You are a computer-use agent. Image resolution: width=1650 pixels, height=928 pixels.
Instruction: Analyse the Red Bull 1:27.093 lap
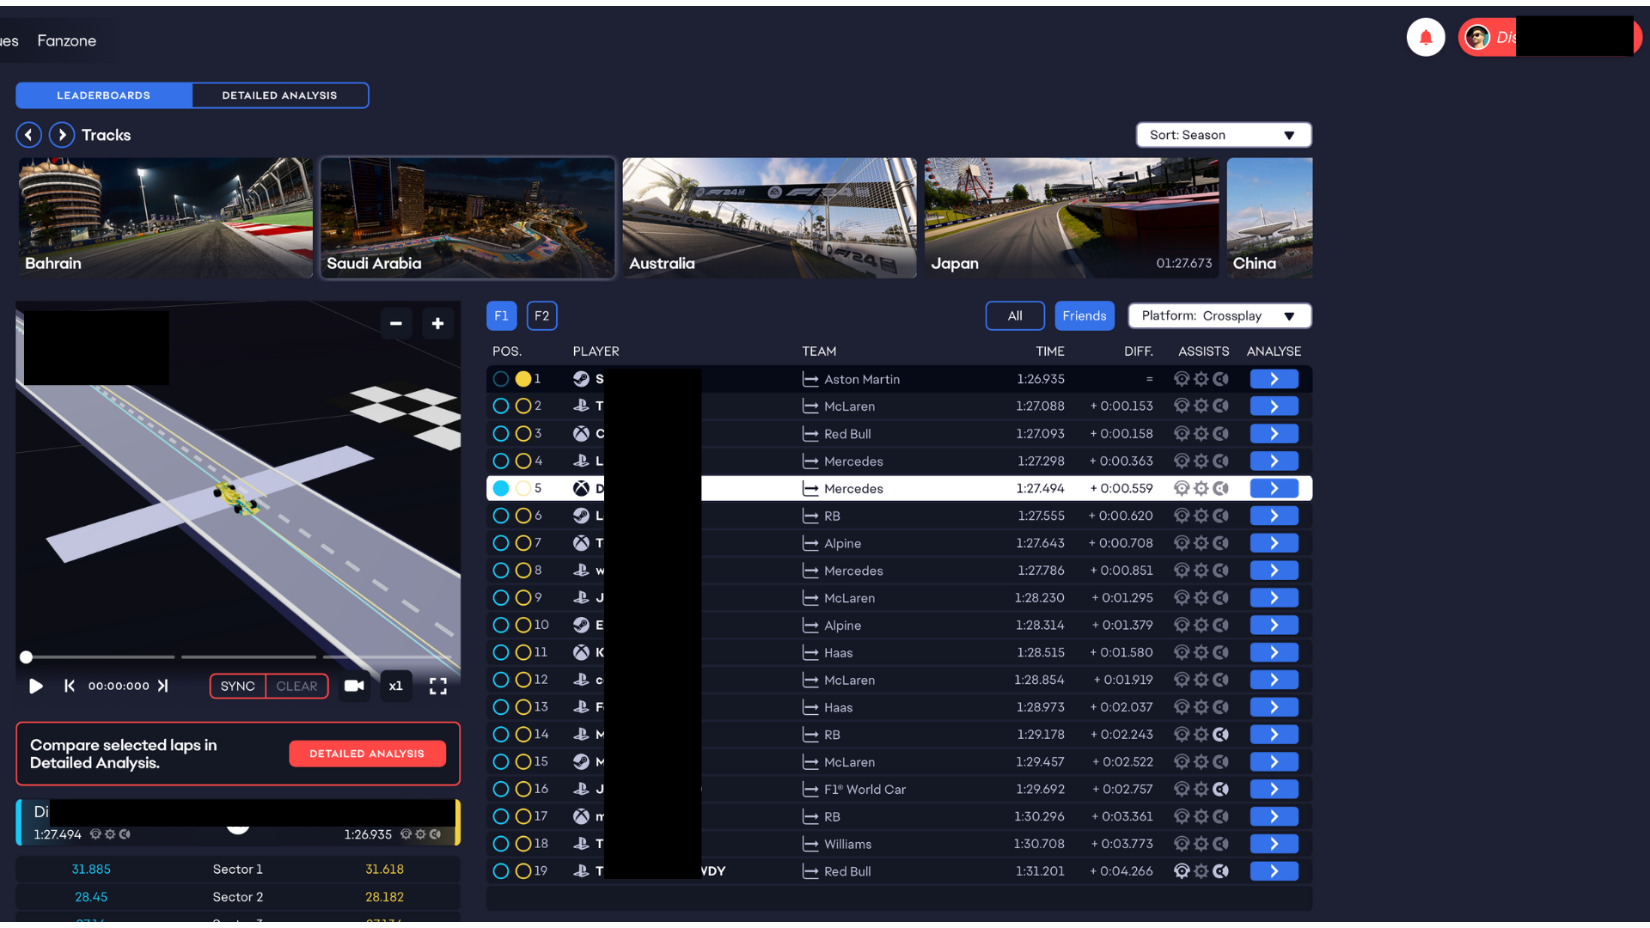click(x=1274, y=434)
